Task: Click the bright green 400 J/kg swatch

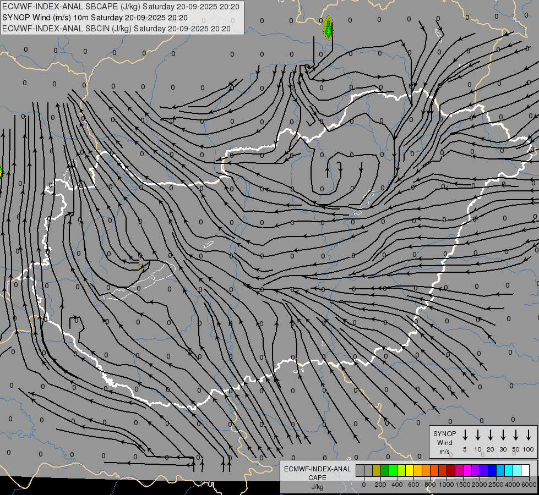Action: (393, 471)
